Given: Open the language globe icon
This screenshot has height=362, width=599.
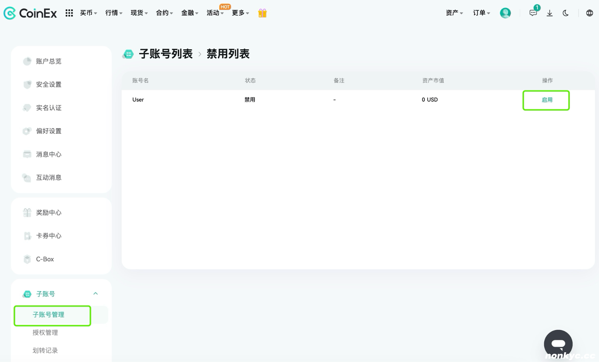Looking at the screenshot, I should 590,13.
